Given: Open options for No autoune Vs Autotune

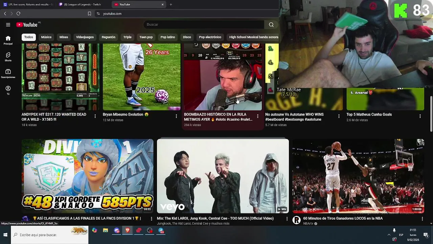Looking at the screenshot, I should [x=339, y=116].
